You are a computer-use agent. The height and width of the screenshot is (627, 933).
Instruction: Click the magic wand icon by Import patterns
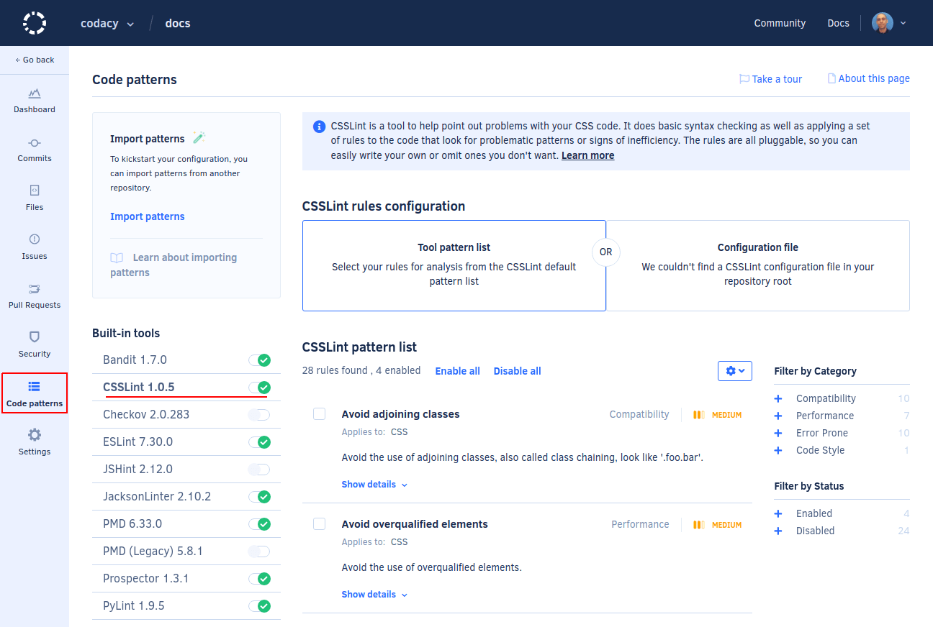click(199, 137)
